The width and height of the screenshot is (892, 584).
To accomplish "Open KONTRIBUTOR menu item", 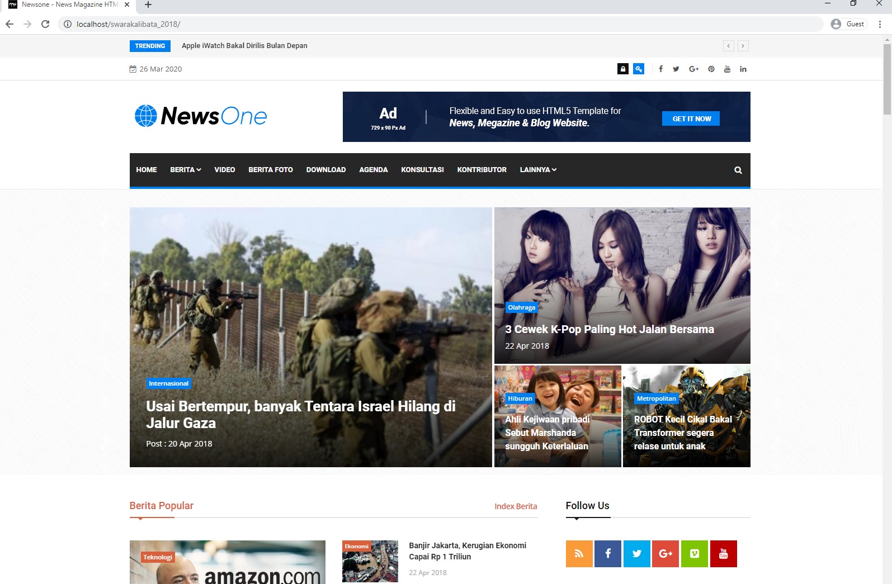I will (482, 170).
